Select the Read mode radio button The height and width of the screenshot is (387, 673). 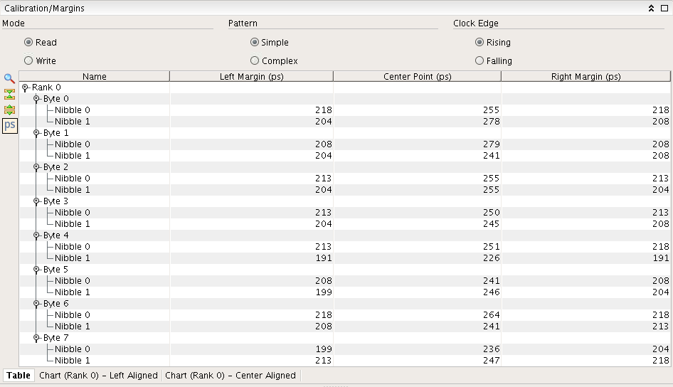28,43
